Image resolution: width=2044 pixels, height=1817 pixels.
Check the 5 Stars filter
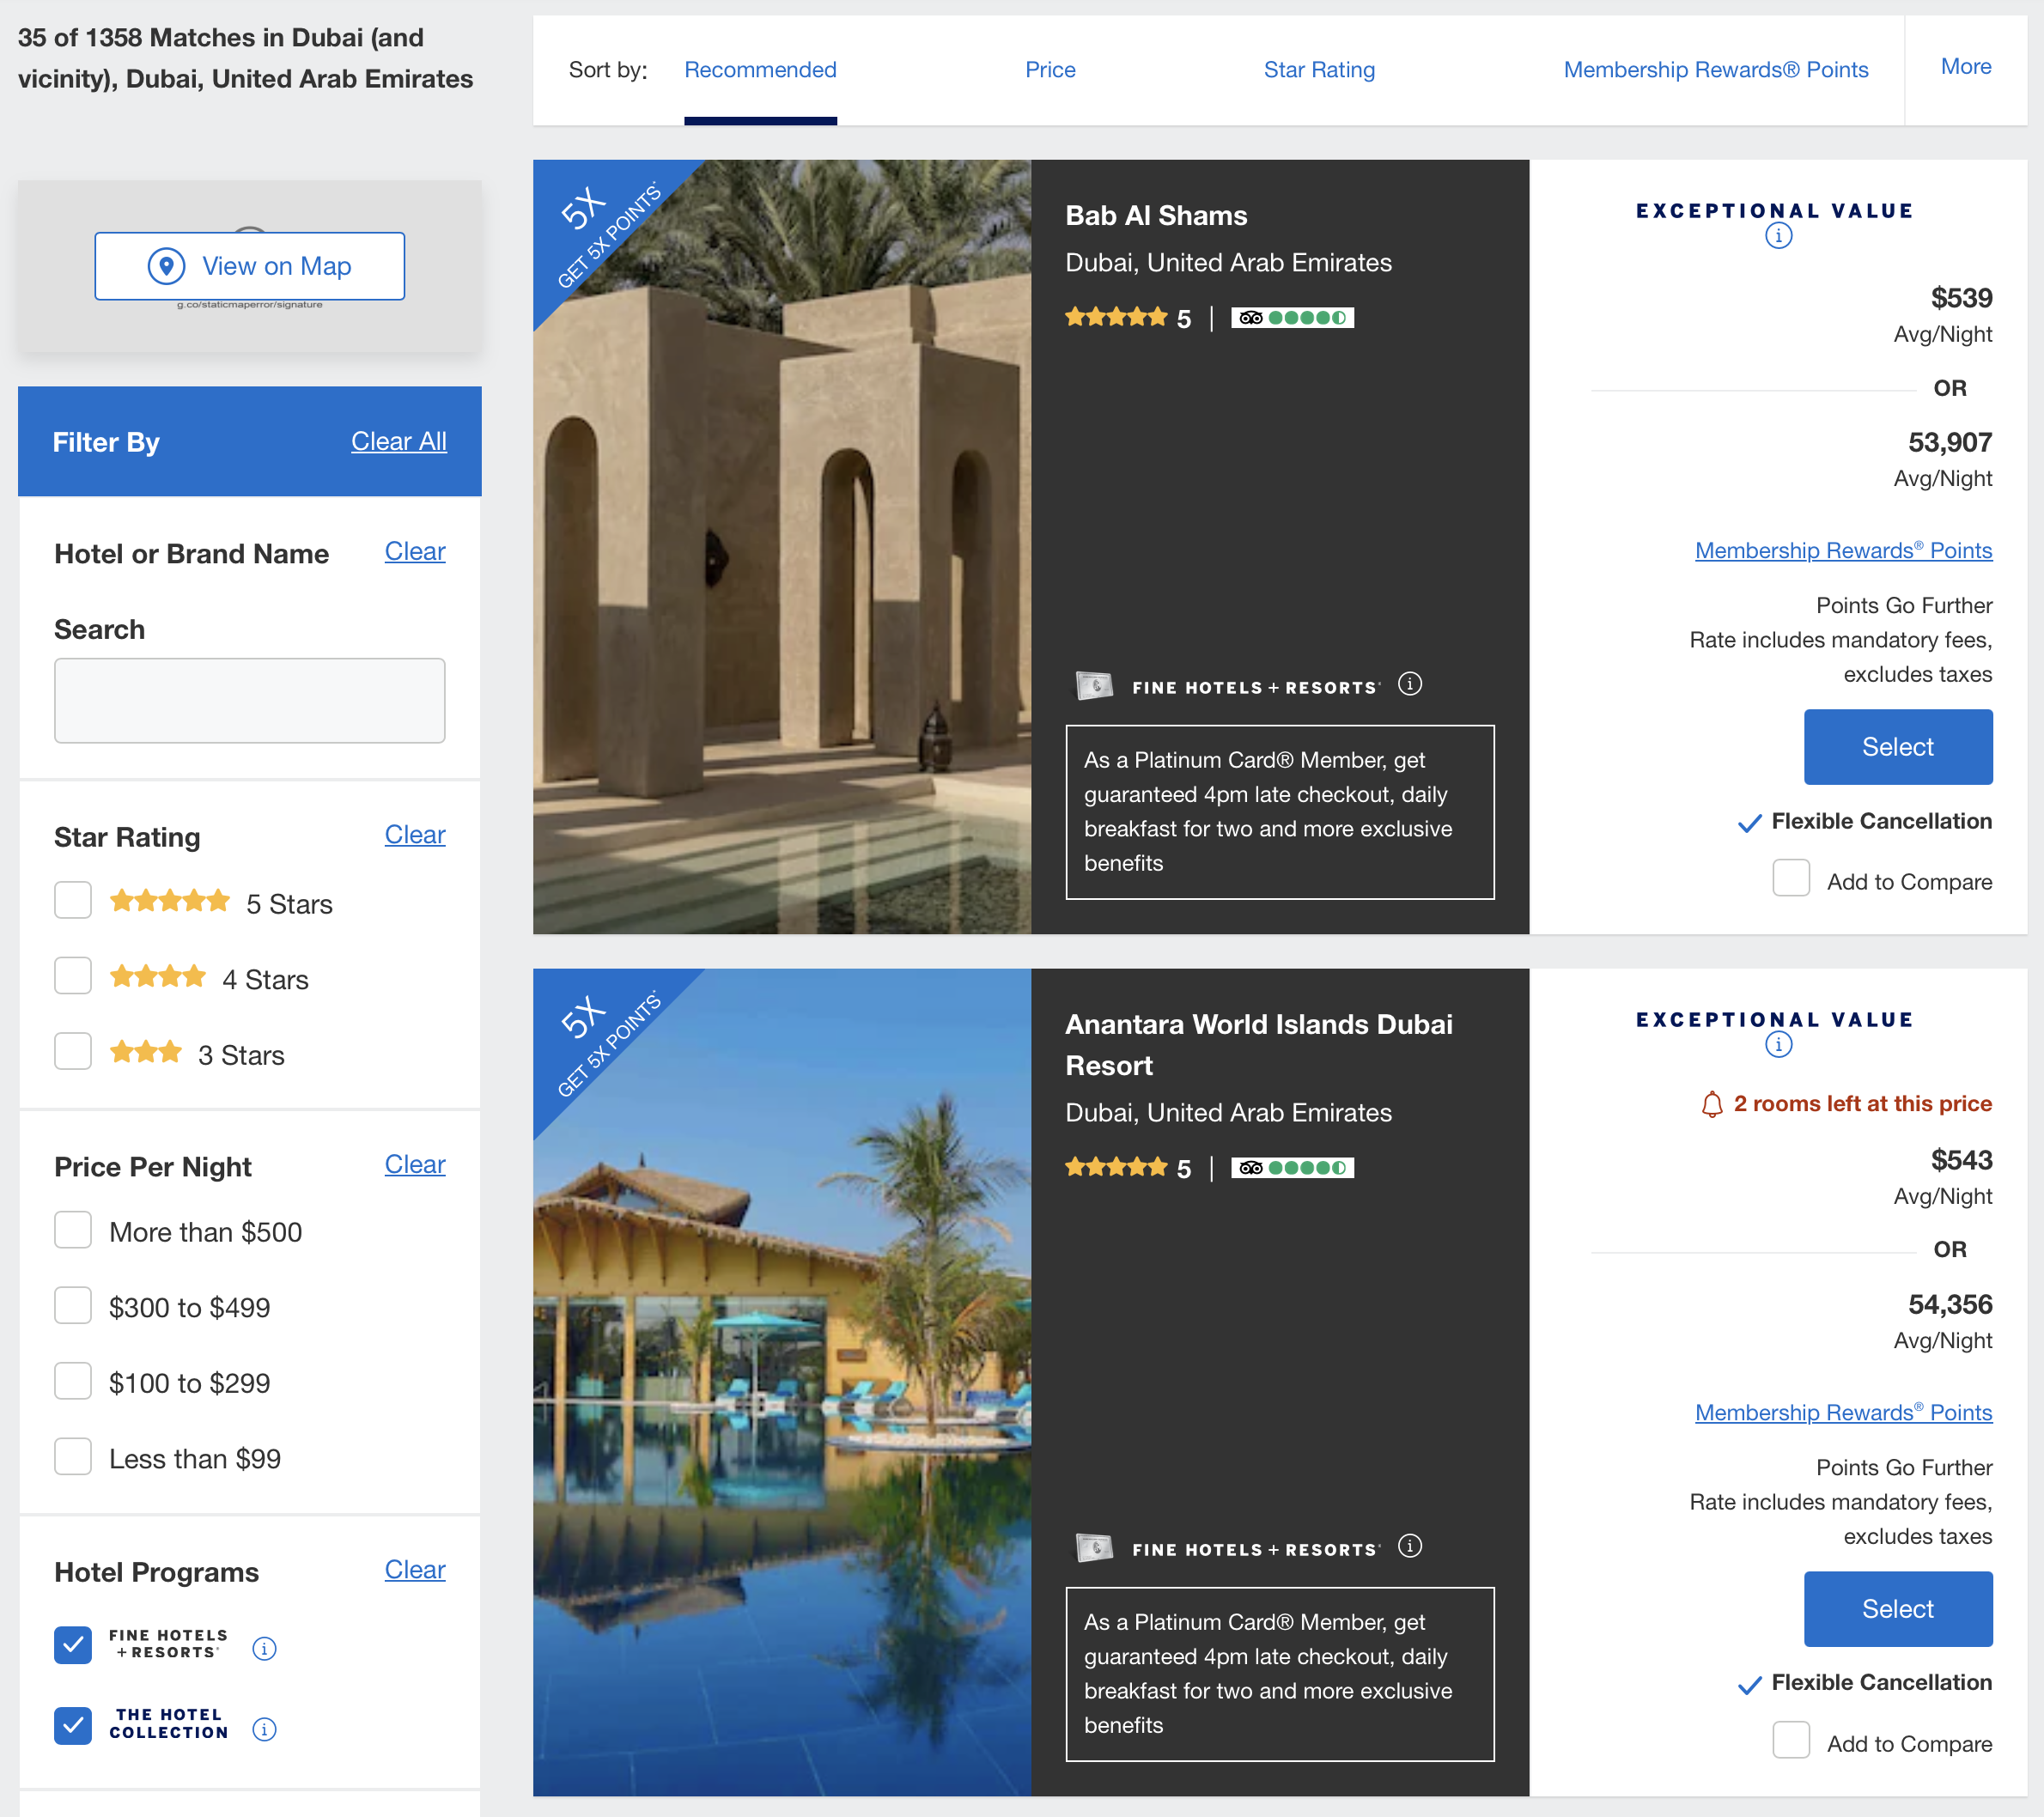pyautogui.click(x=73, y=900)
